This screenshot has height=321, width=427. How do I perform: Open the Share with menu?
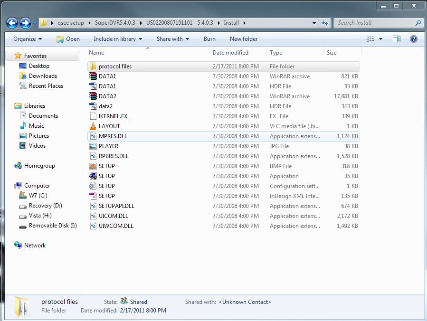(173, 39)
